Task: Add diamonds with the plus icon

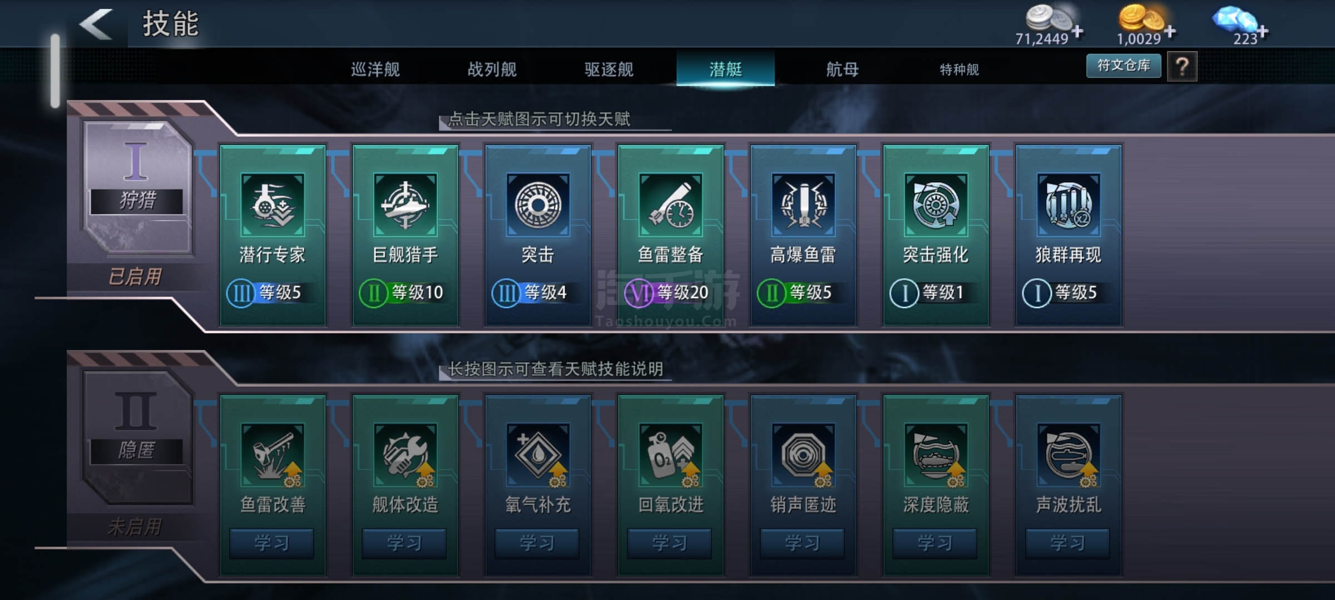Action: (1263, 31)
